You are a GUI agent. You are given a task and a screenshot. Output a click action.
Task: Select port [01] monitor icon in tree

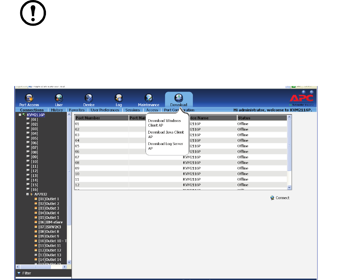pos(28,119)
